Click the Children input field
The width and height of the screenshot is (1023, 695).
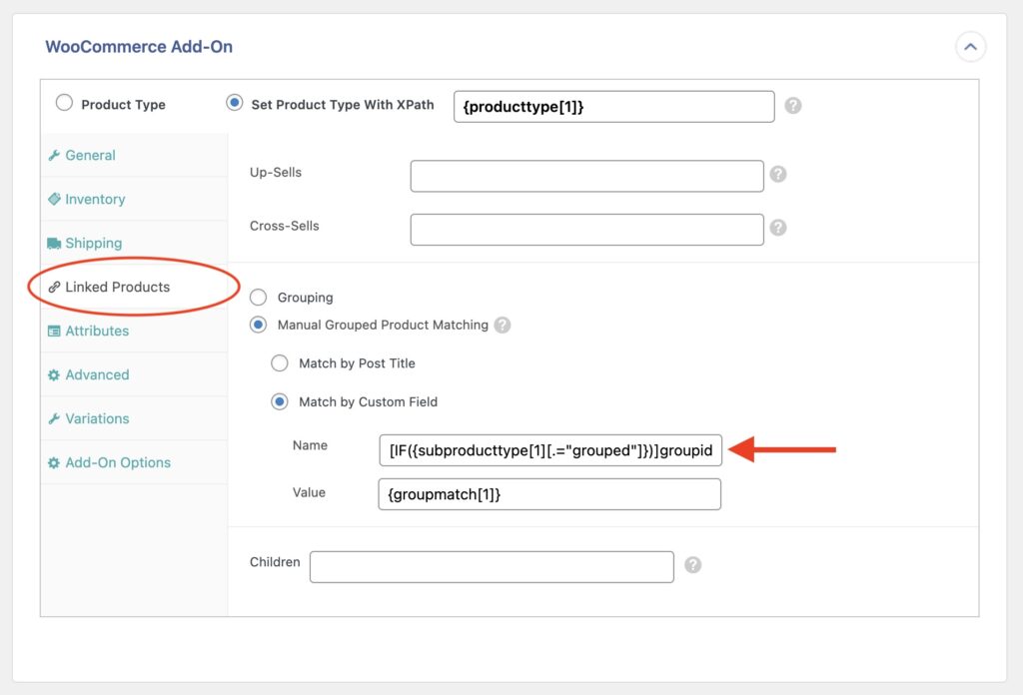492,566
